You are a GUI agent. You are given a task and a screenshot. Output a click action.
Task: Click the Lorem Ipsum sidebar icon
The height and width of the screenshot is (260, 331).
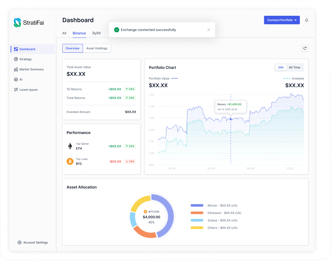[16, 90]
